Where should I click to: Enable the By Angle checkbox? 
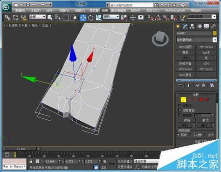(x=180, y=115)
